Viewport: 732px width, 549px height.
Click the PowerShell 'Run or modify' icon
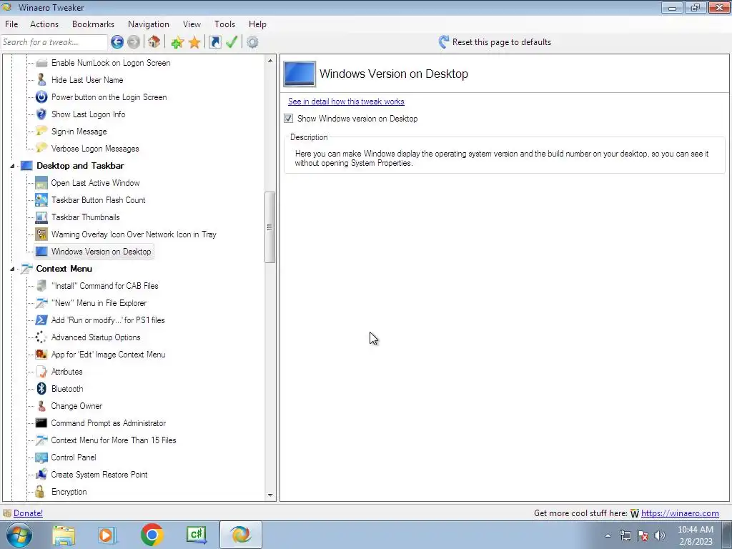(x=41, y=320)
